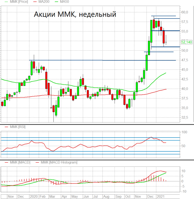Click the Dec label near 2021

(x=150, y=196)
